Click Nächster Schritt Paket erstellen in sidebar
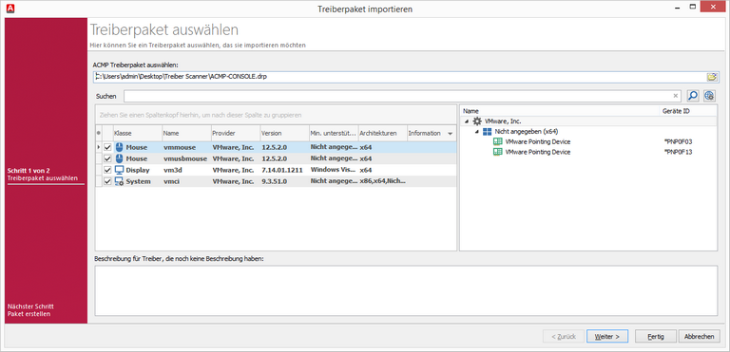Image resolution: width=730 pixels, height=352 pixels. point(30,310)
